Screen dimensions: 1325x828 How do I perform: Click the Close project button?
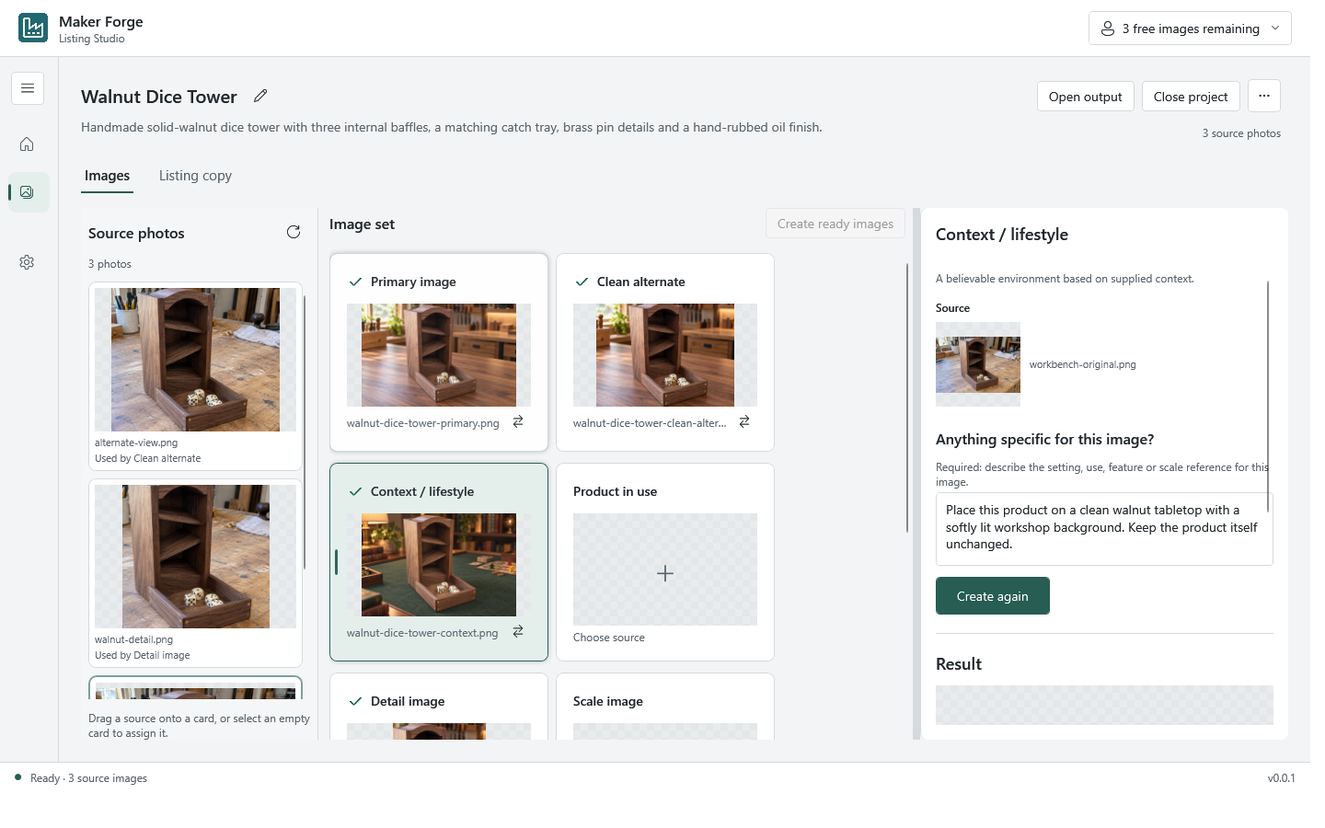1191,97
